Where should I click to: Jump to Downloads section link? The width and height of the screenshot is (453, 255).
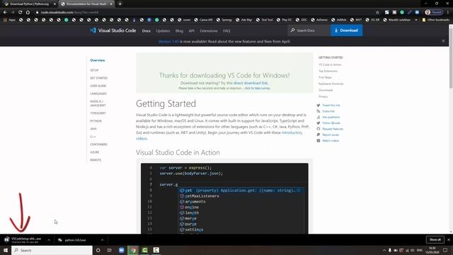click(326, 90)
